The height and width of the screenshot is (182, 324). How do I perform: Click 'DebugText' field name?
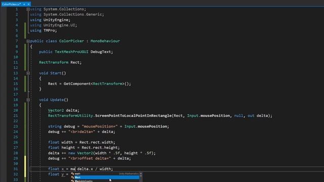(101, 52)
